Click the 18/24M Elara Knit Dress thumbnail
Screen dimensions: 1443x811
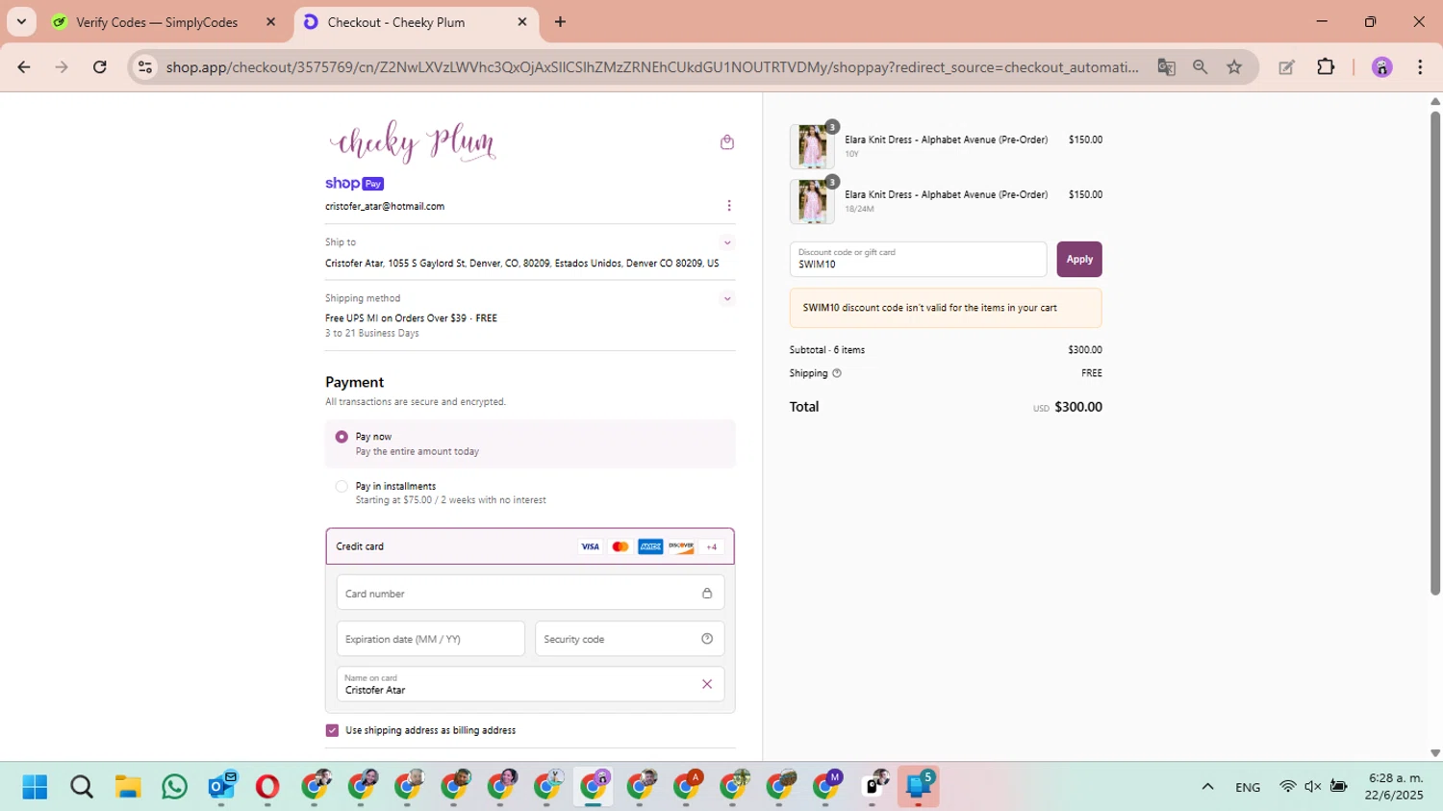[812, 202]
